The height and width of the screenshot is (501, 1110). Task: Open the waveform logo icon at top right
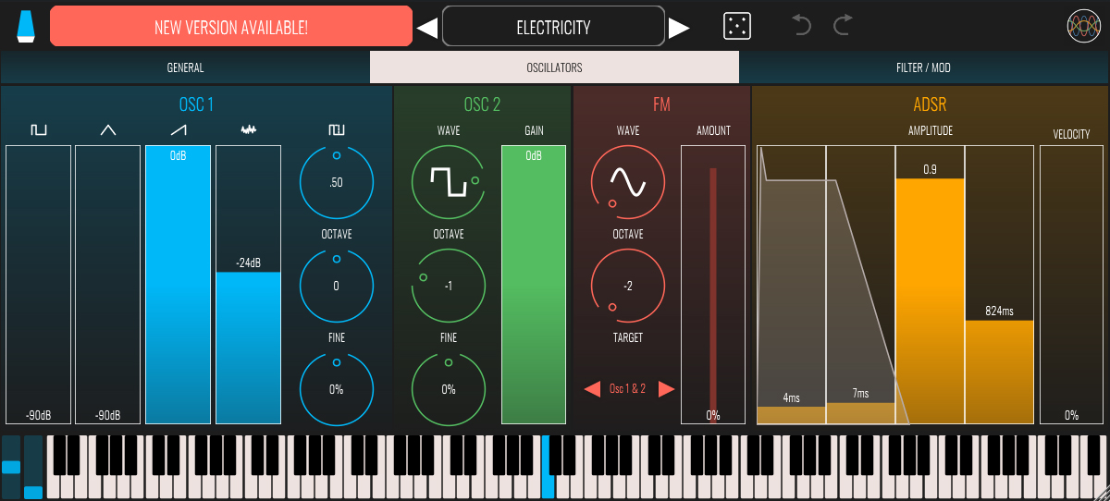point(1083,26)
